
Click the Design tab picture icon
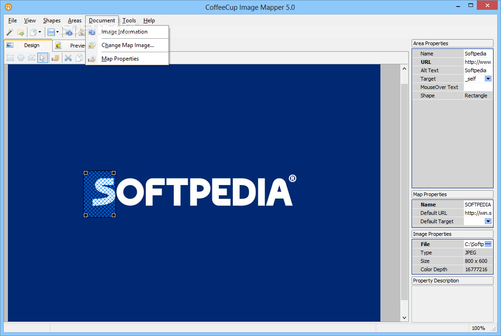click(10, 45)
